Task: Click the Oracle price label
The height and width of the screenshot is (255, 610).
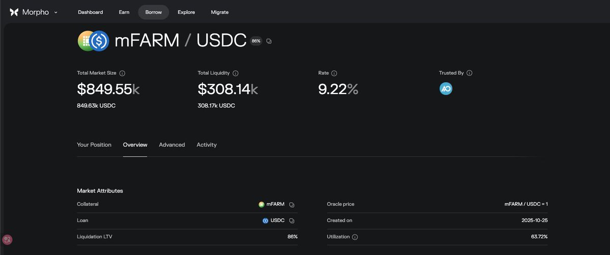Action: pyautogui.click(x=341, y=204)
